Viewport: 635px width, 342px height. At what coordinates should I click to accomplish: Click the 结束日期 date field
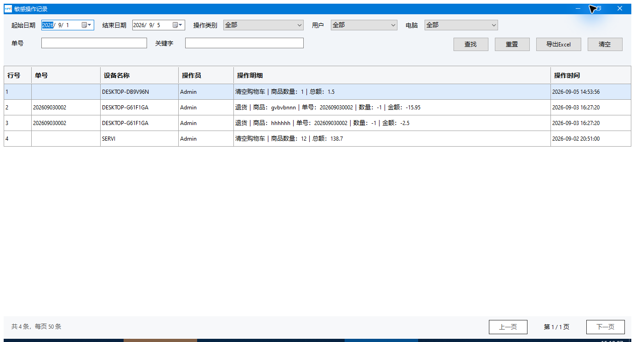pyautogui.click(x=159, y=25)
